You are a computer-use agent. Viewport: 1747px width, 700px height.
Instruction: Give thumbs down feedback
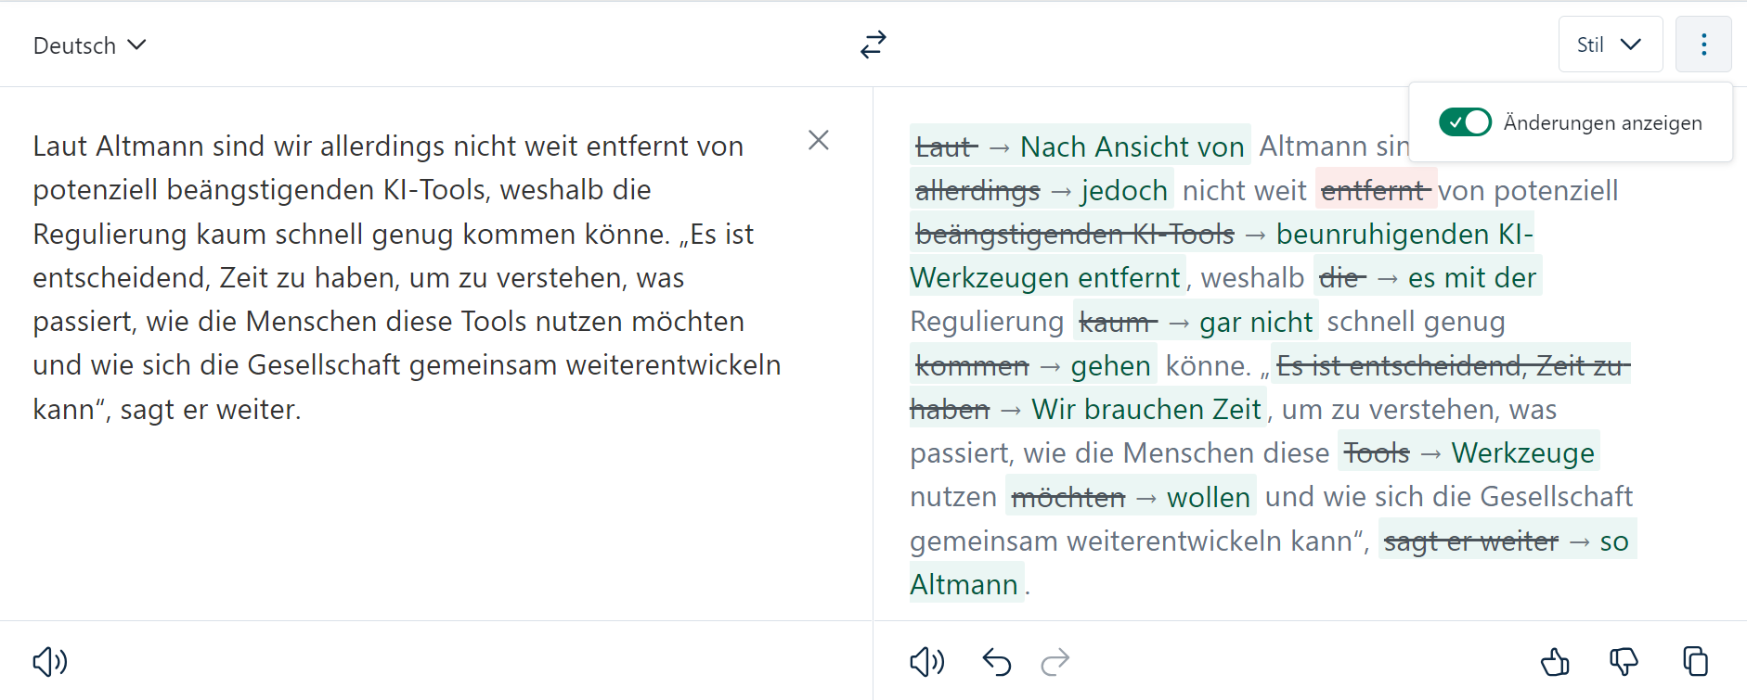point(1624,661)
